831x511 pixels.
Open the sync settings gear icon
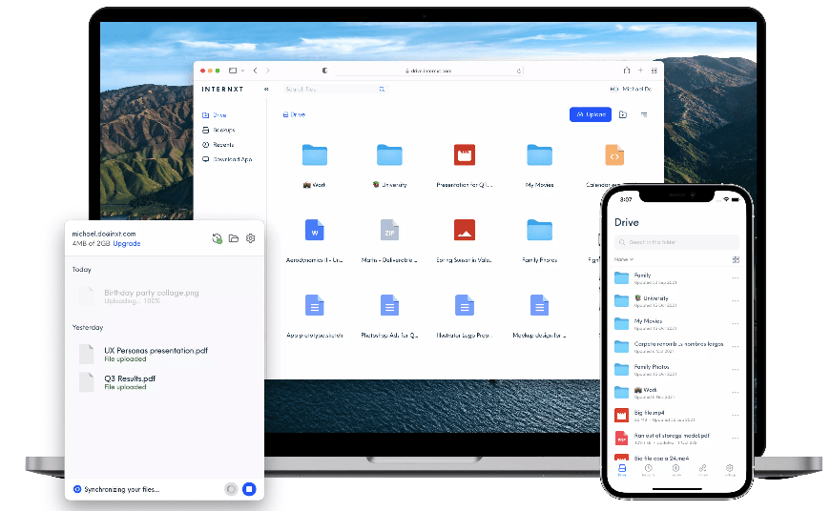251,238
